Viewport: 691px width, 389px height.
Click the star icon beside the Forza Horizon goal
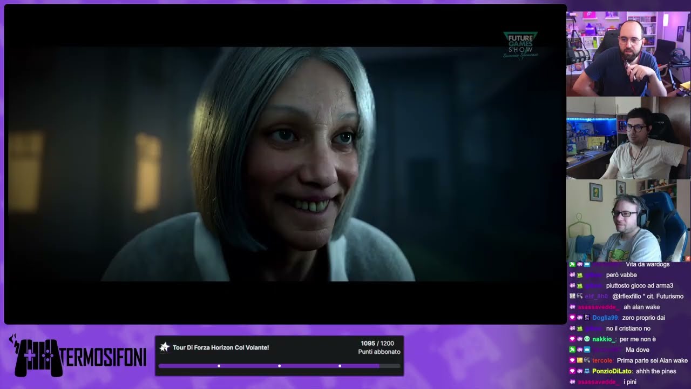pyautogui.click(x=165, y=347)
